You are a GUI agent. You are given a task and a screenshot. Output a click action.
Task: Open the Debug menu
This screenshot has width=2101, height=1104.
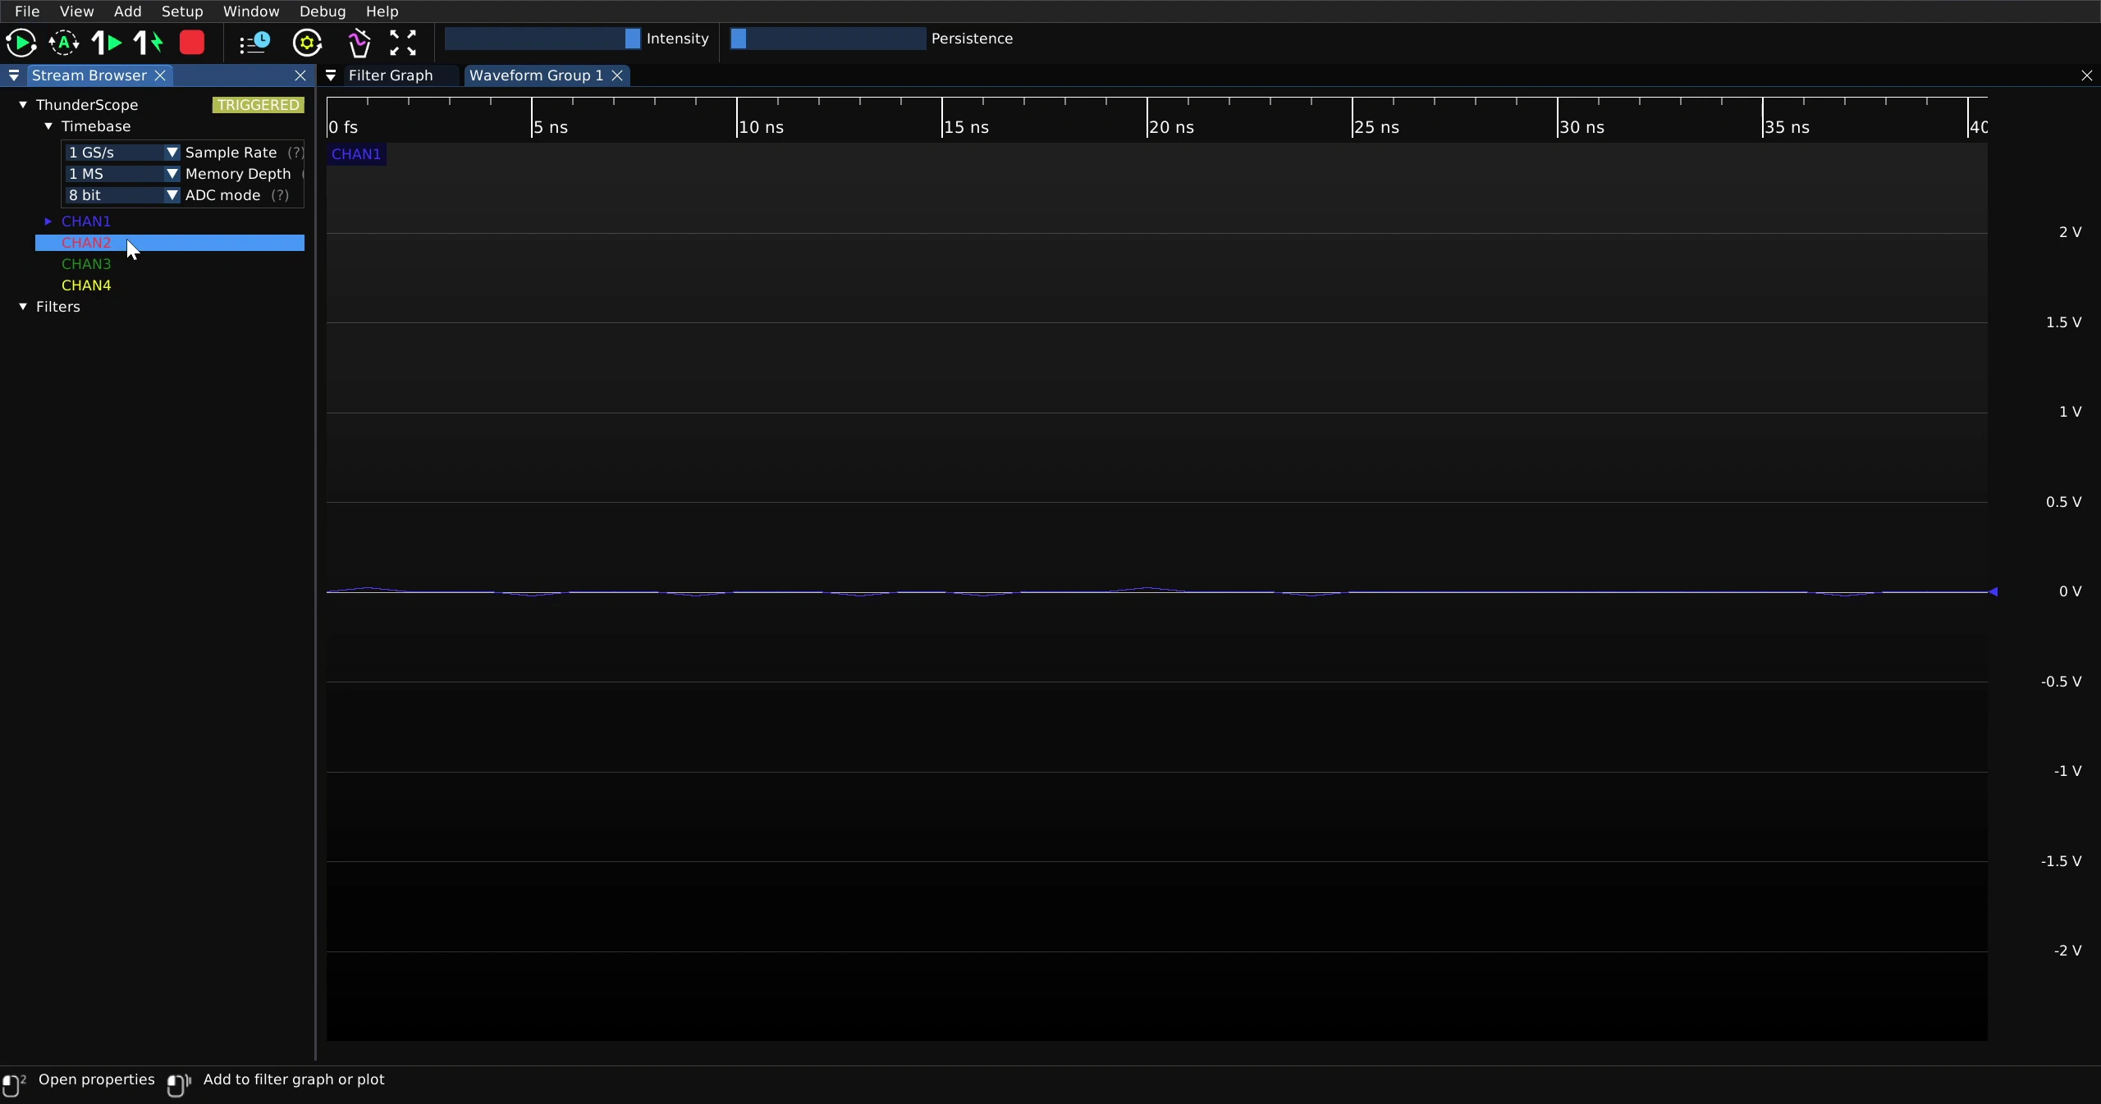(323, 11)
